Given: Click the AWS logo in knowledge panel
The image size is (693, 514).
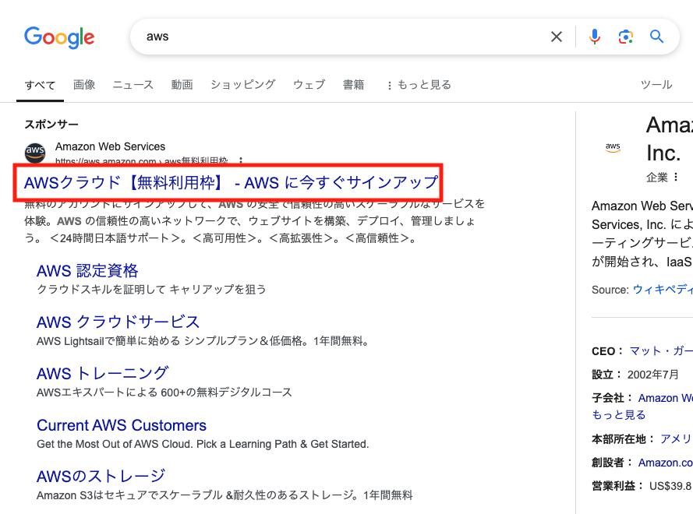Looking at the screenshot, I should 613,147.
